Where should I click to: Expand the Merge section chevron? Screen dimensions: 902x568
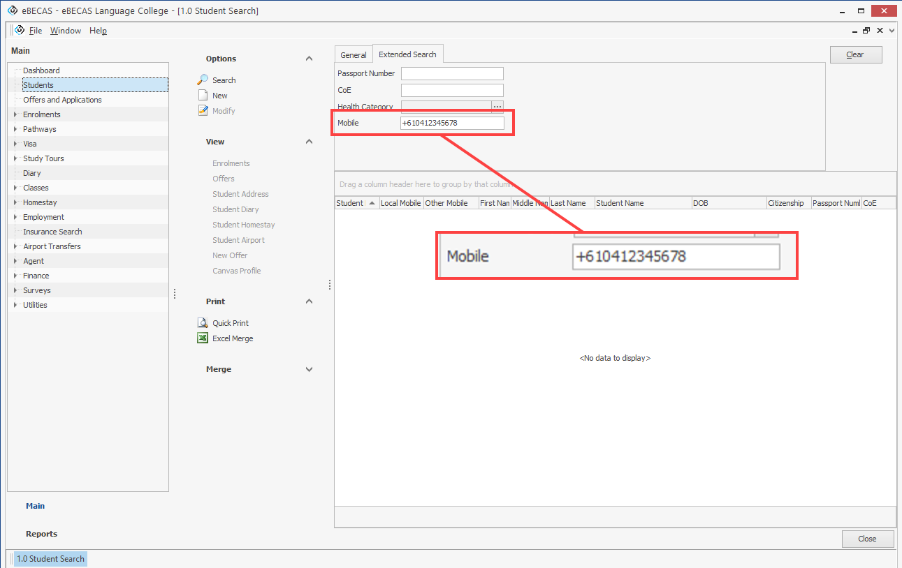point(310,369)
